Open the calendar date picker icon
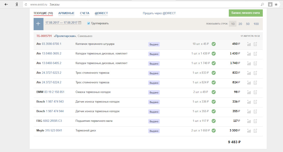The image size is (283, 152). (x=80, y=23)
